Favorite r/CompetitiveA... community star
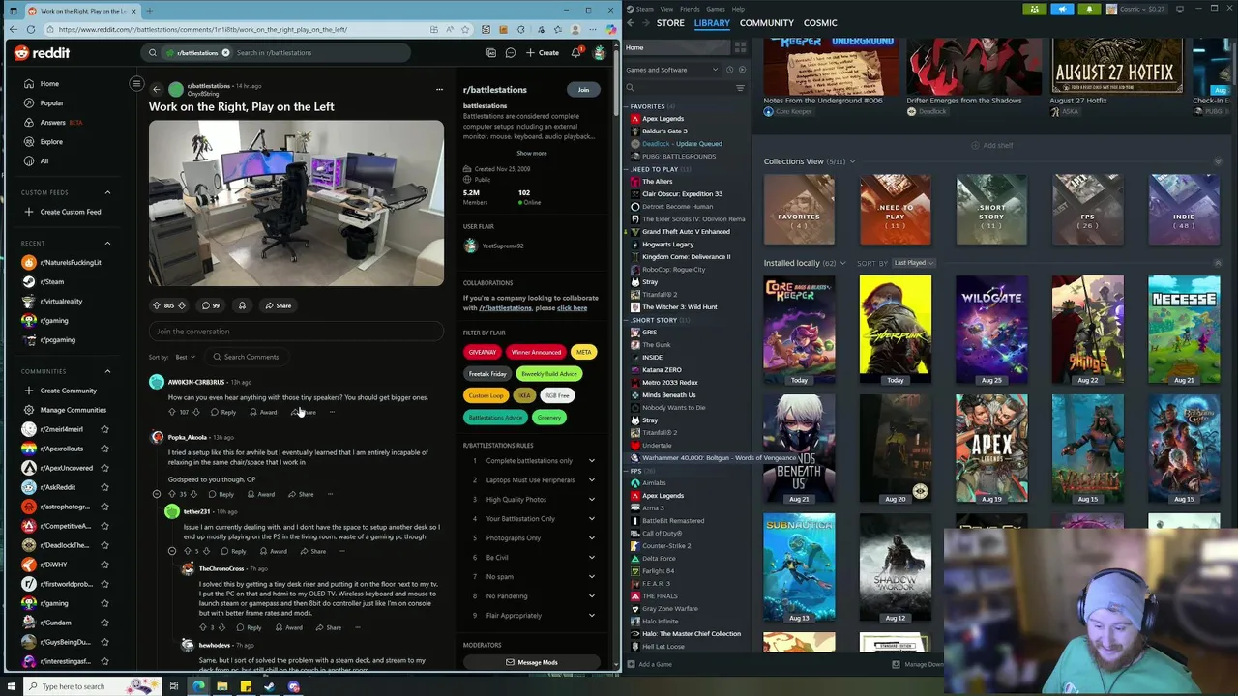 (x=104, y=526)
